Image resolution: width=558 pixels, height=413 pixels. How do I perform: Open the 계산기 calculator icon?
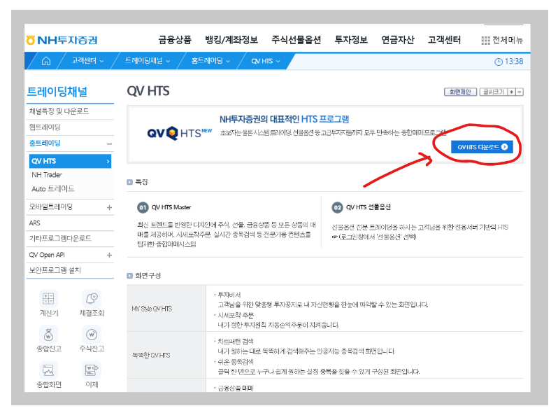click(48, 299)
